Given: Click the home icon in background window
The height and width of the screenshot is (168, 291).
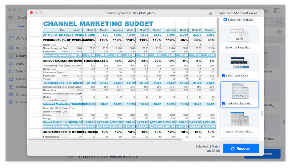Looking at the screenshot, I should pos(11,17).
